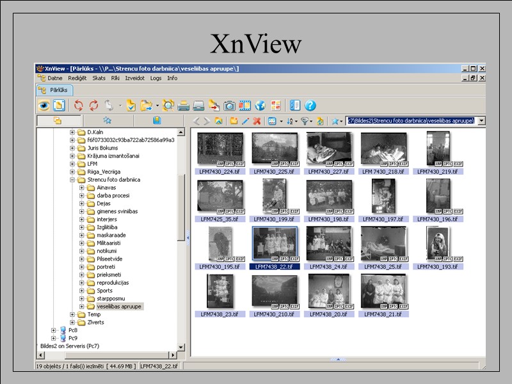Click the file name LFM7430_198.tif
The image size is (512, 384).
point(329,219)
